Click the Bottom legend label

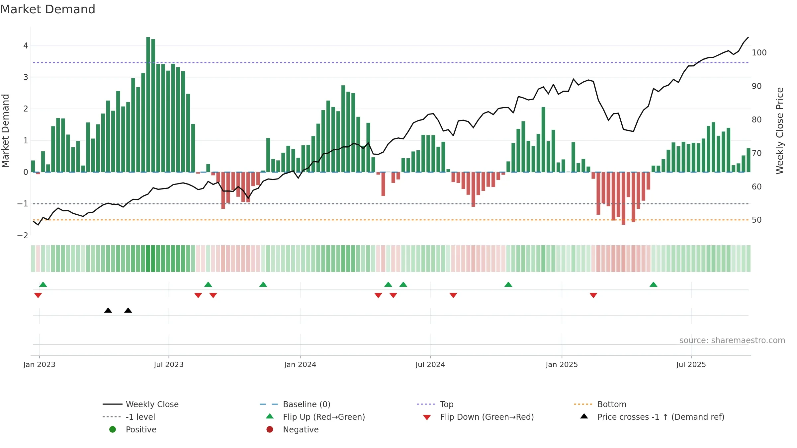[612, 404]
